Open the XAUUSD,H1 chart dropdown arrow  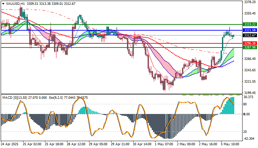click(3, 4)
